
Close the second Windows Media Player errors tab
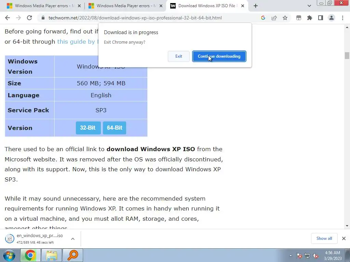161,6
